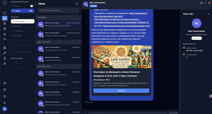Viewport: 212px width, 114px height.
Task: Delete conversation with the red trash icon
Action: coord(209,3)
